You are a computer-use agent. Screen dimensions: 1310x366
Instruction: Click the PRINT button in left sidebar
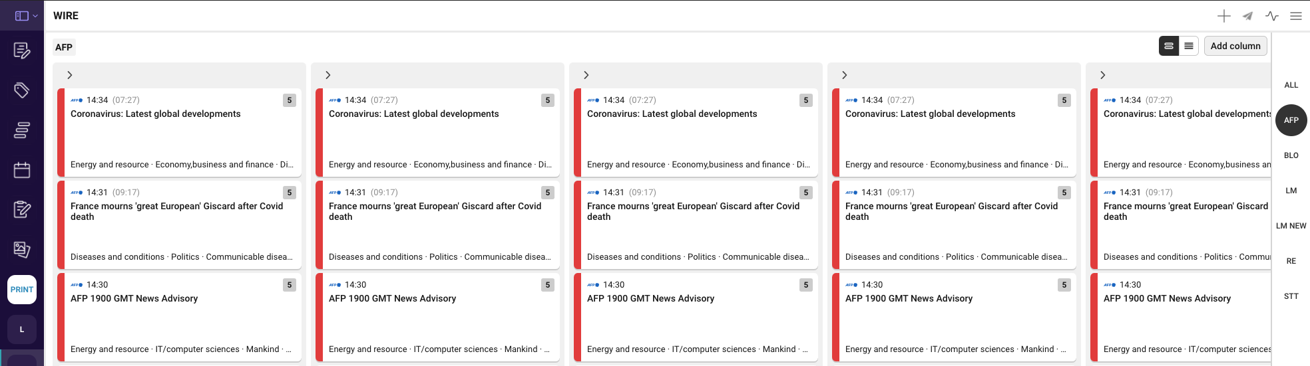(22, 290)
